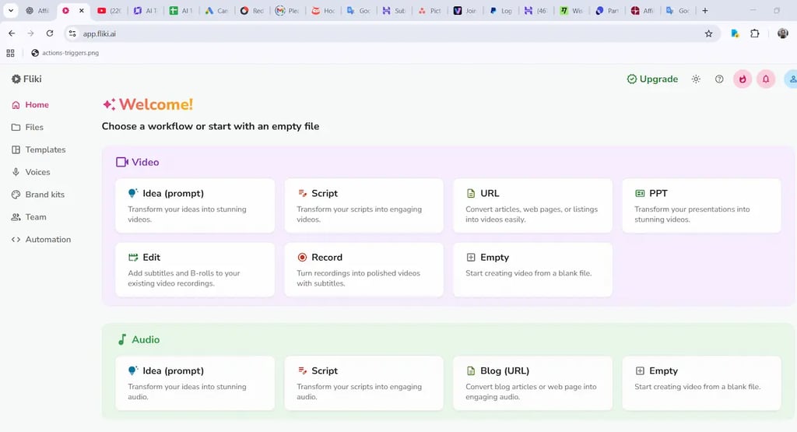Reload the page
The height and width of the screenshot is (432, 797).
pyautogui.click(x=49, y=33)
